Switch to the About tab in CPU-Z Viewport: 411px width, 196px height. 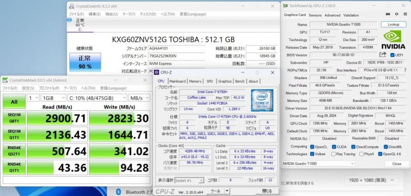coord(253,81)
